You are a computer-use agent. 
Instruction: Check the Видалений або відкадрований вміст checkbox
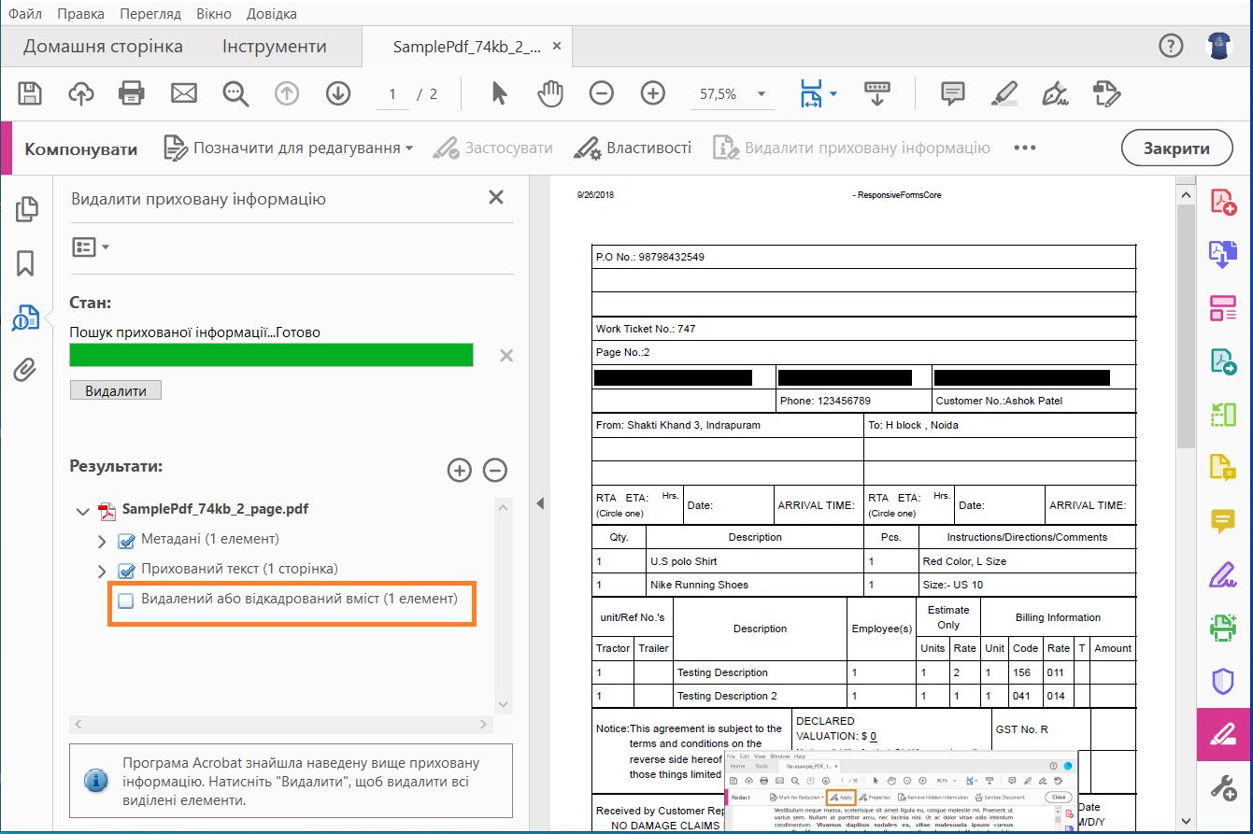126,601
